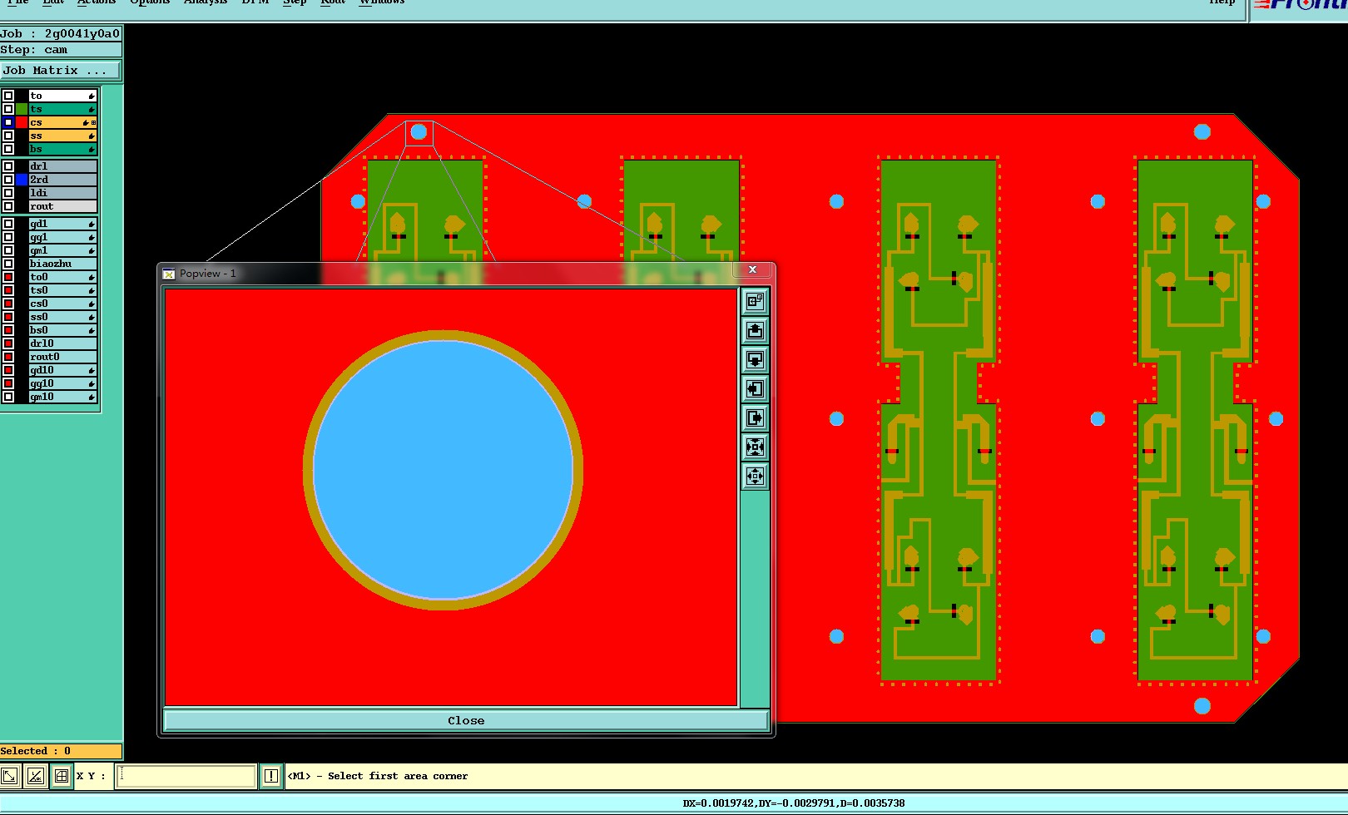The image size is (1348, 815).
Task: Click the DX DY distance readout in status bar
Action: pyautogui.click(x=793, y=803)
